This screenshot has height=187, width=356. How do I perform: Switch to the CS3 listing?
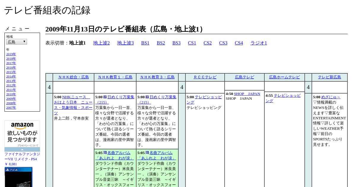point(223,43)
